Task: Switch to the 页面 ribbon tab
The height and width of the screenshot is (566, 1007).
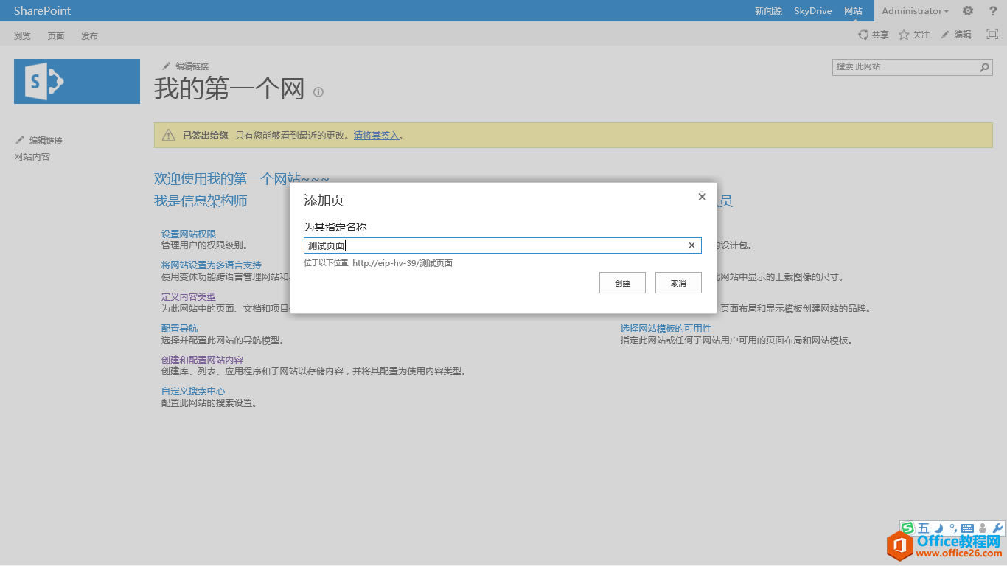Action: click(x=55, y=35)
